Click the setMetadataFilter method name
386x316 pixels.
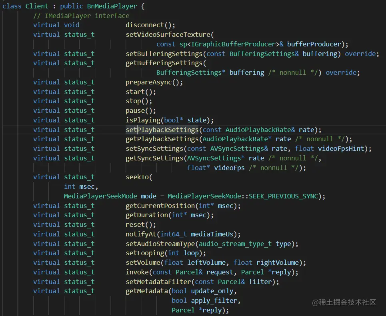(x=158, y=282)
